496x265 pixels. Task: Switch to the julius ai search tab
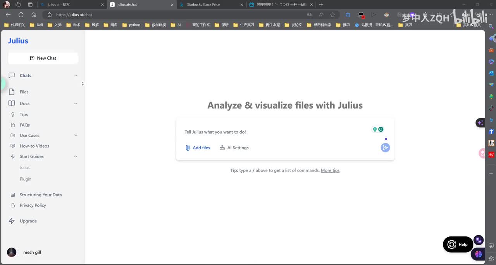(x=58, y=5)
